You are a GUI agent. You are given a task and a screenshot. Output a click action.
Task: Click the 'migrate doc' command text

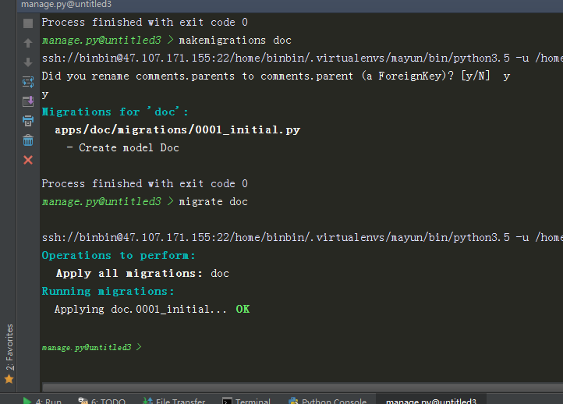(214, 201)
